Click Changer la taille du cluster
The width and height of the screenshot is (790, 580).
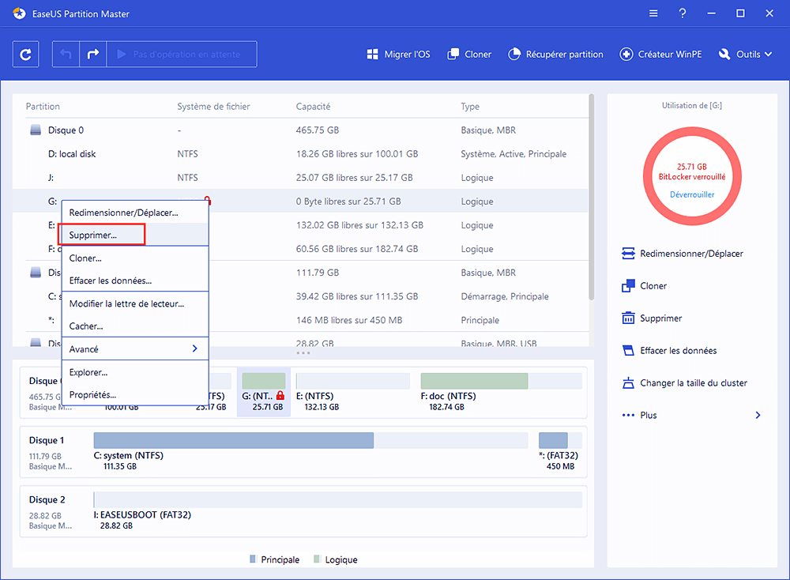tap(684, 383)
